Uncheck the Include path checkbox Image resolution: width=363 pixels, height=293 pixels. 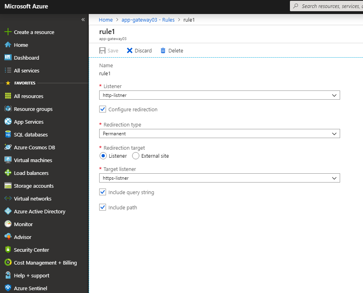[x=102, y=207]
